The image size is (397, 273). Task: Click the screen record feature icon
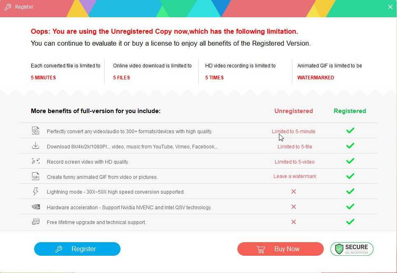(36, 161)
